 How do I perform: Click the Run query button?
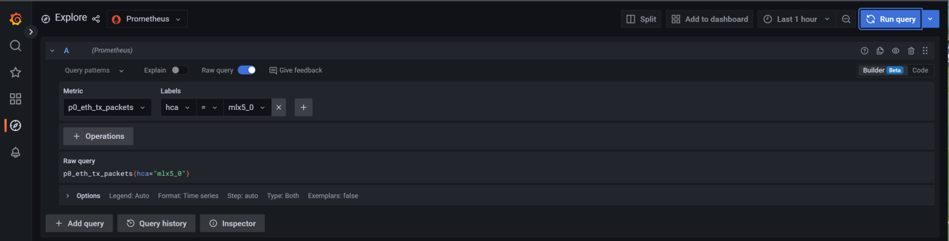[x=890, y=19]
